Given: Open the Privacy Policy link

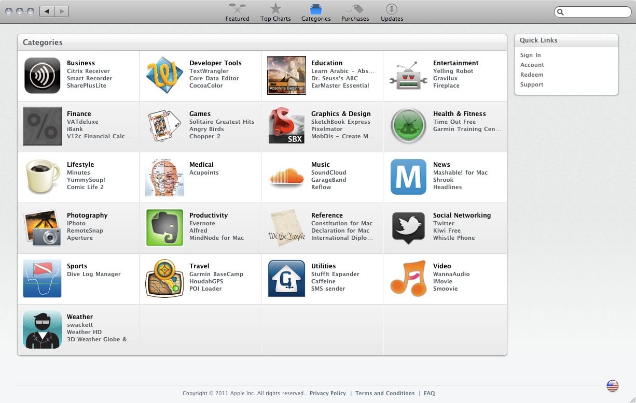Looking at the screenshot, I should point(328,393).
